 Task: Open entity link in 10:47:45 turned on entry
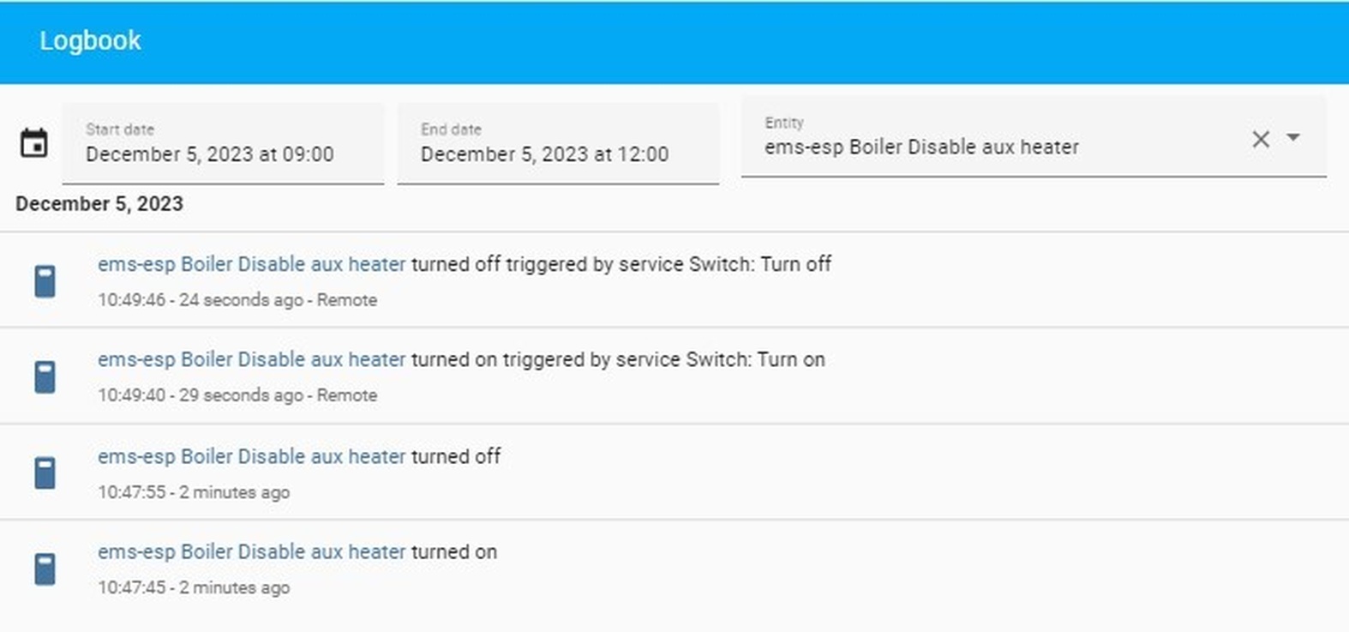251,551
